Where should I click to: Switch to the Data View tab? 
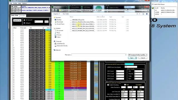(x=14, y=15)
